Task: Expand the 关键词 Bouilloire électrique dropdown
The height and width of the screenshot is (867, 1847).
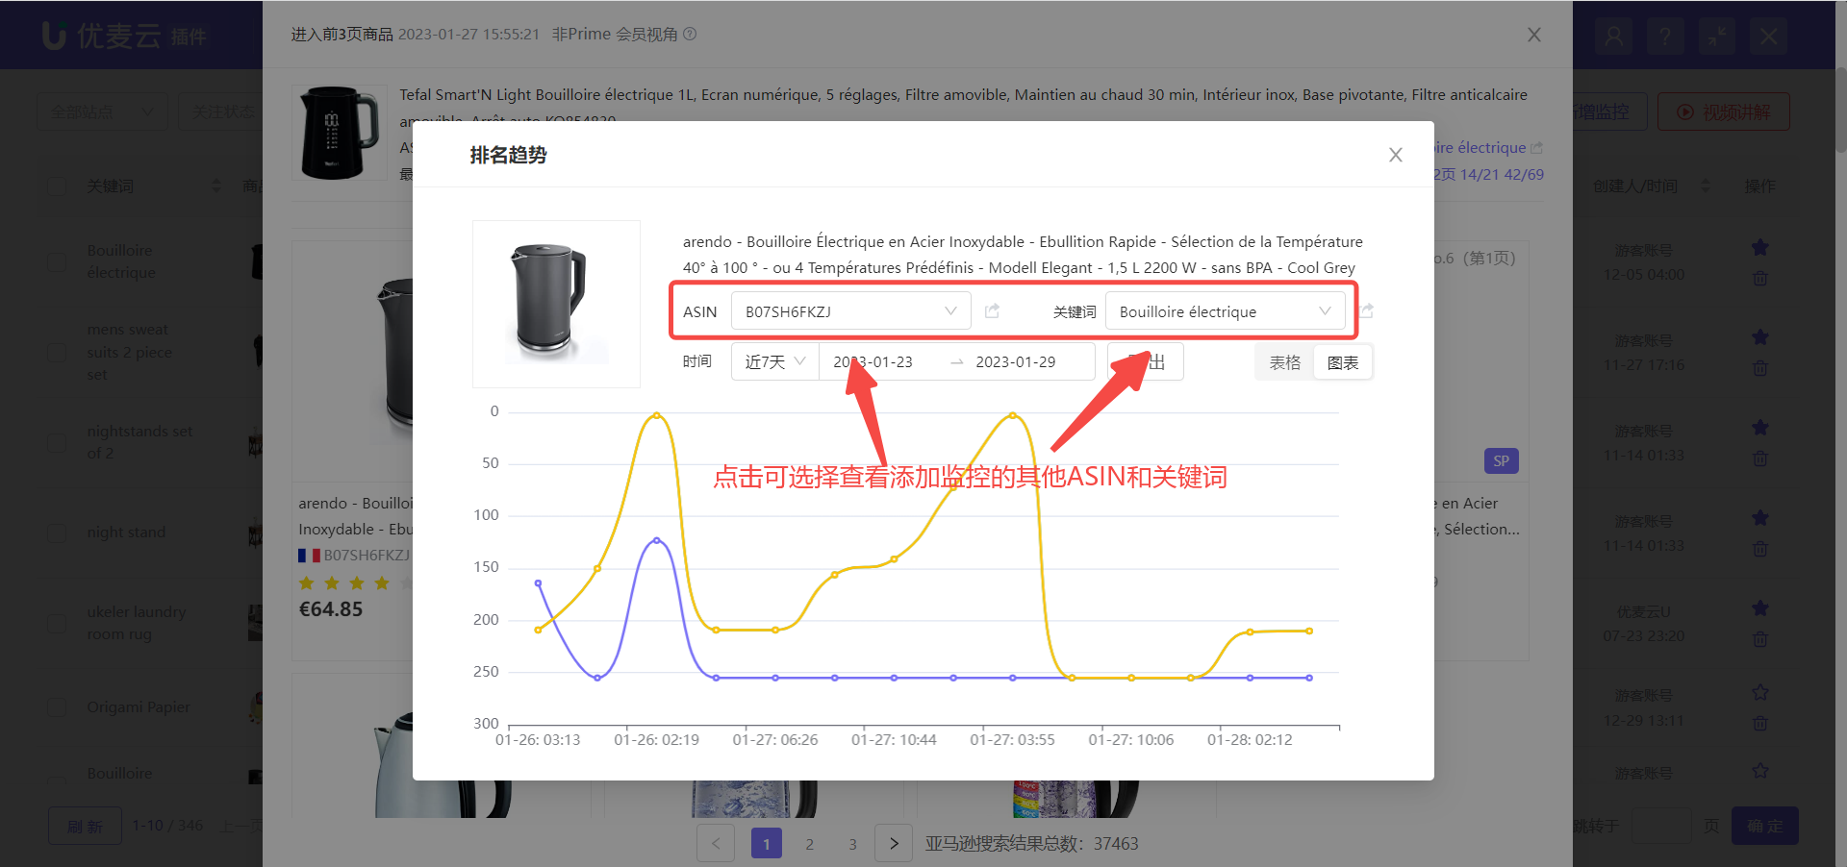Action: click(x=1225, y=311)
